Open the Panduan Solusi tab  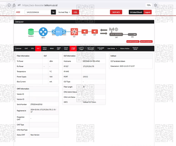pos(135,48)
